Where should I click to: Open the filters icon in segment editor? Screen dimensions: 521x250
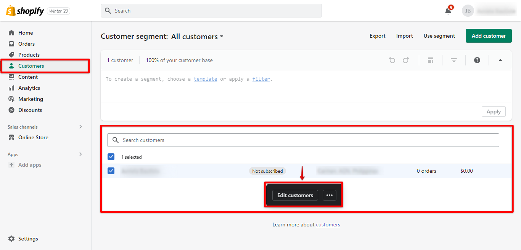454,60
